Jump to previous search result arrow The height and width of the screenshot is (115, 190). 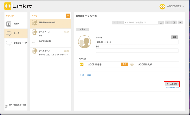[x=114, y=23]
